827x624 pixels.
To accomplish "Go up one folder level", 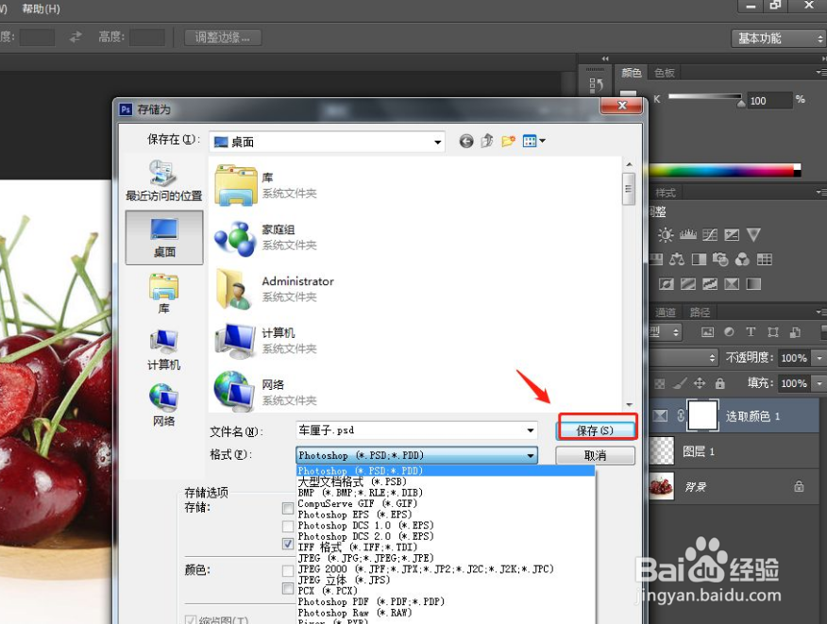I will (x=487, y=141).
